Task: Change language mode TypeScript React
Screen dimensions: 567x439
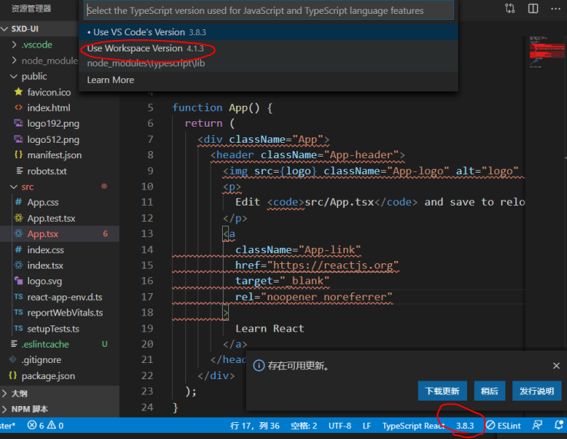Action: [x=413, y=426]
